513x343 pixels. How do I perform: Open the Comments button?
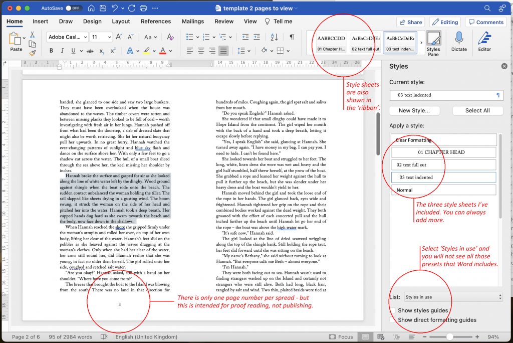click(486, 22)
